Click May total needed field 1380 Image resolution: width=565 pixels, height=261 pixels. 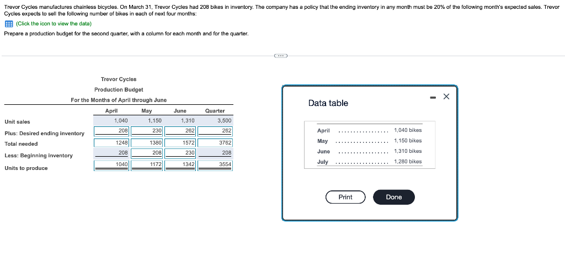click(147, 143)
